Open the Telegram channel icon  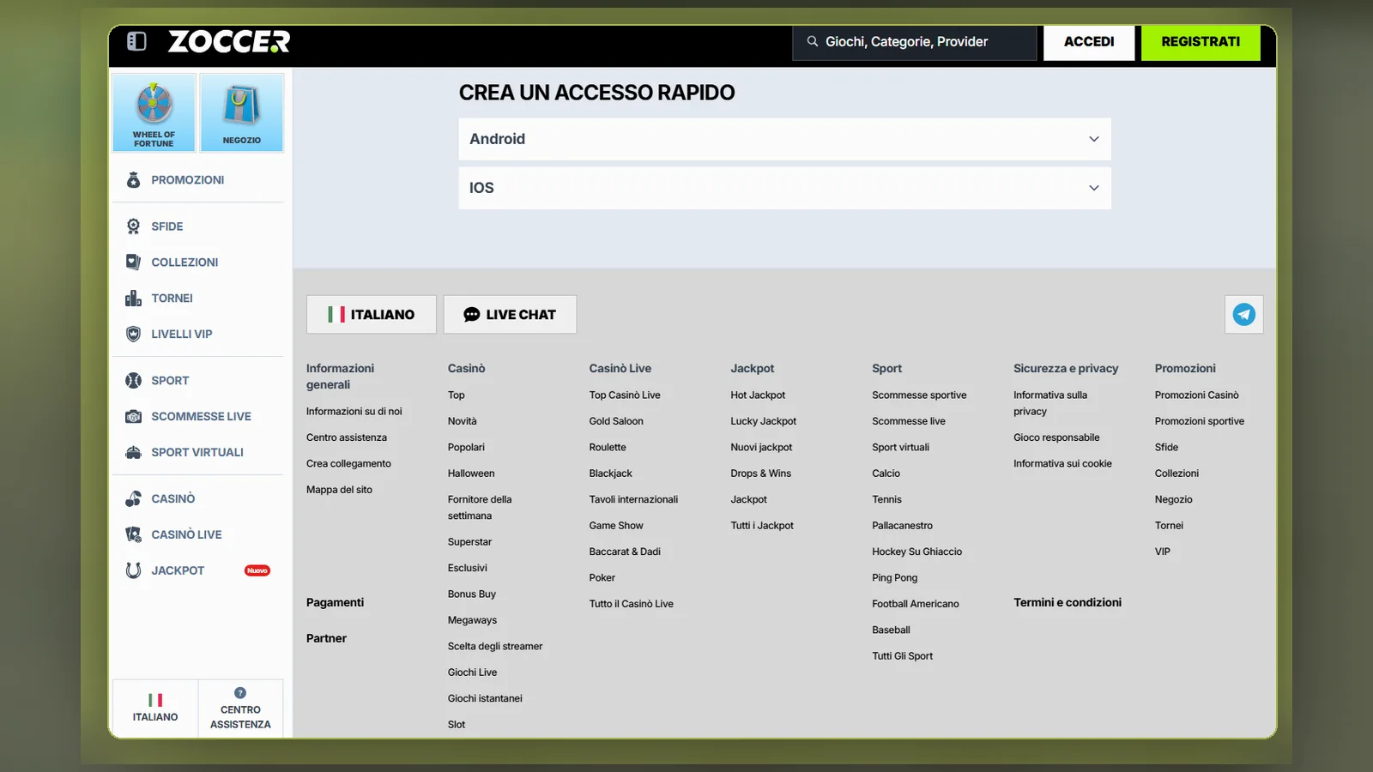[x=1243, y=315]
